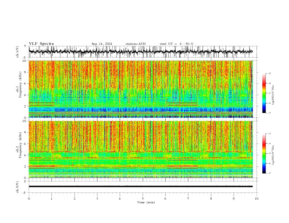Click the "ch.1(V)" waveform axis label

(x=18, y=52)
